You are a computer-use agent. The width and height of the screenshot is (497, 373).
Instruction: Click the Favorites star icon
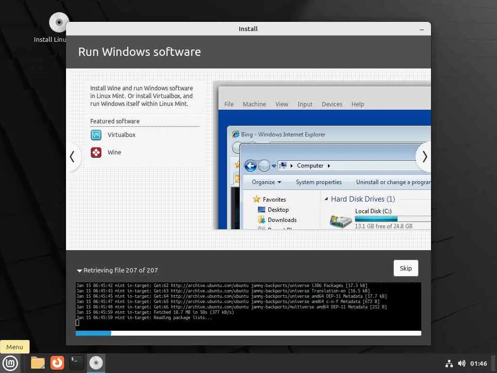256,199
